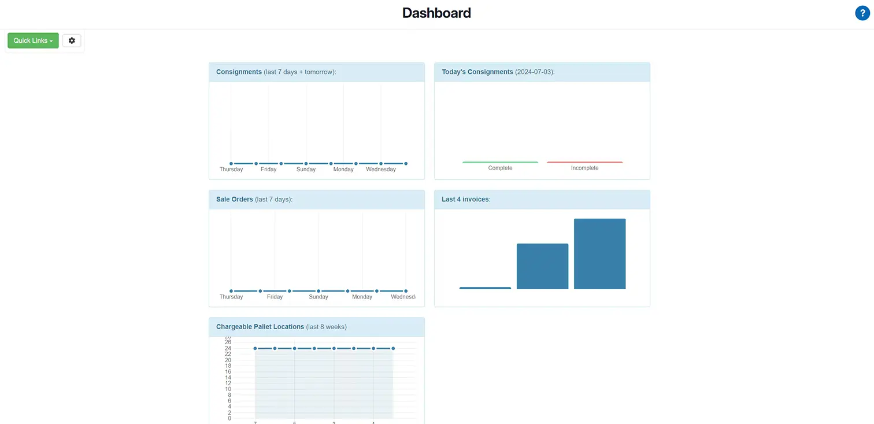Click the Sunday label in Consignments chart
Image resolution: width=874 pixels, height=424 pixels.
point(306,169)
